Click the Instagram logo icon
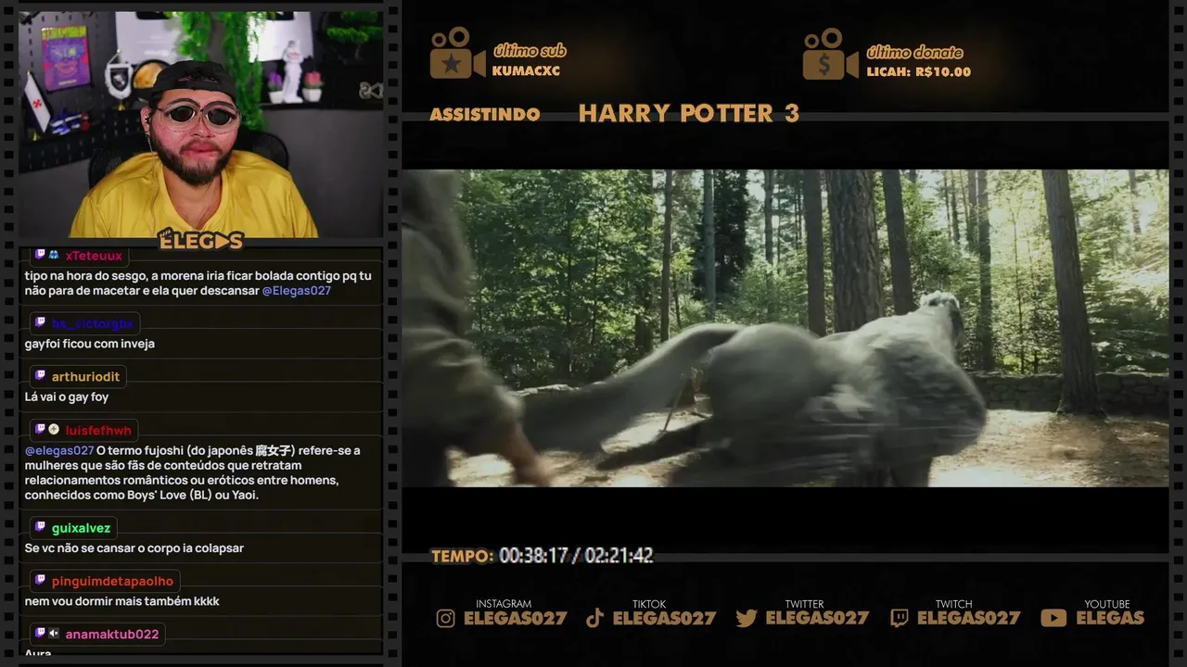Viewport: 1187px width, 667px height. tap(446, 618)
